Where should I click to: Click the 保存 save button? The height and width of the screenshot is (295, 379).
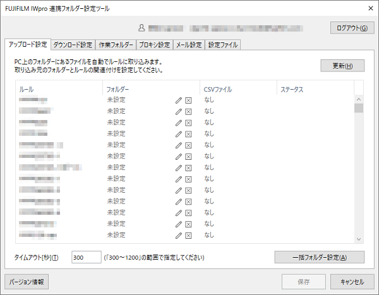[304, 282]
